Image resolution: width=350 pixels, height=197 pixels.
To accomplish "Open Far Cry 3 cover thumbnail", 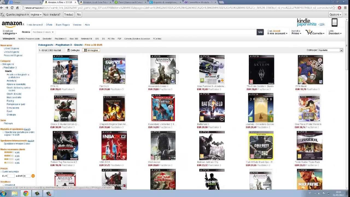I will tap(114, 70).
